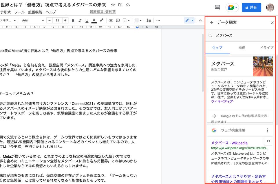This screenshot has height=184, width=278.
Task: Open the text color picker
Action: 94,21
